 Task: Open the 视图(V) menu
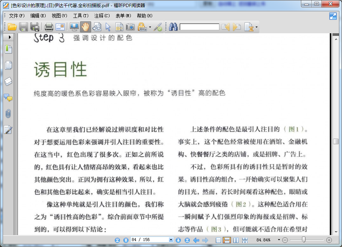pos(59,16)
